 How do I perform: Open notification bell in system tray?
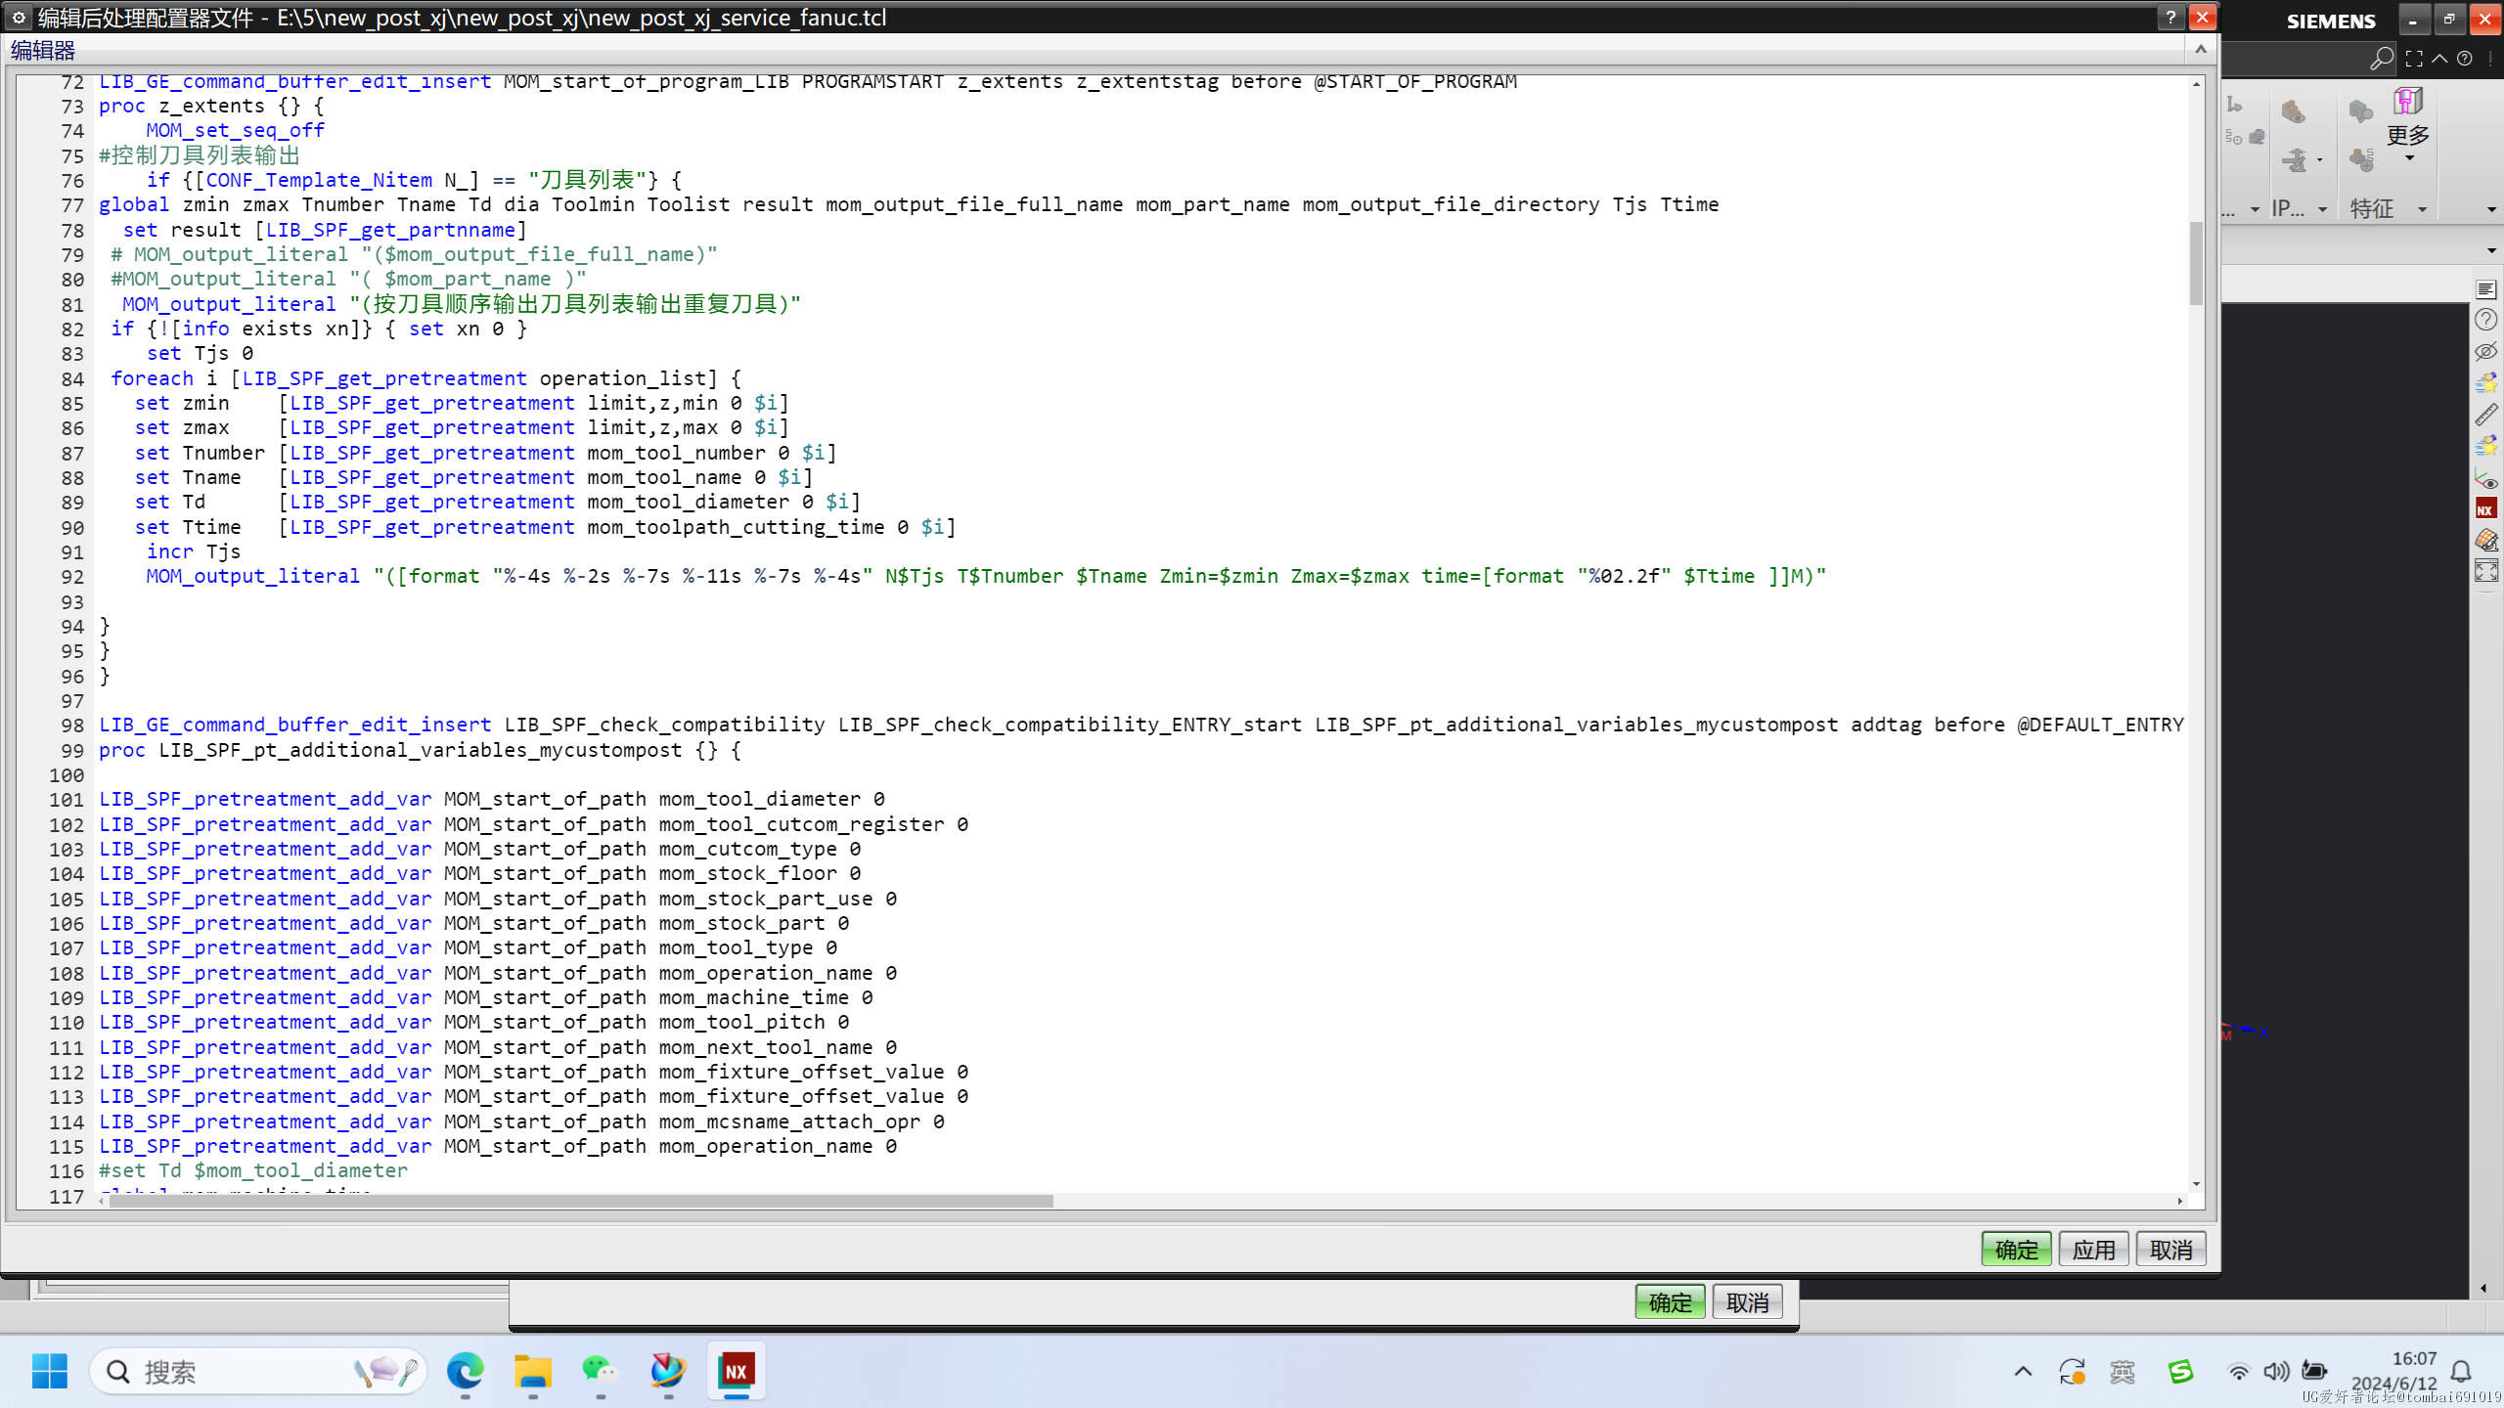(x=2462, y=1372)
